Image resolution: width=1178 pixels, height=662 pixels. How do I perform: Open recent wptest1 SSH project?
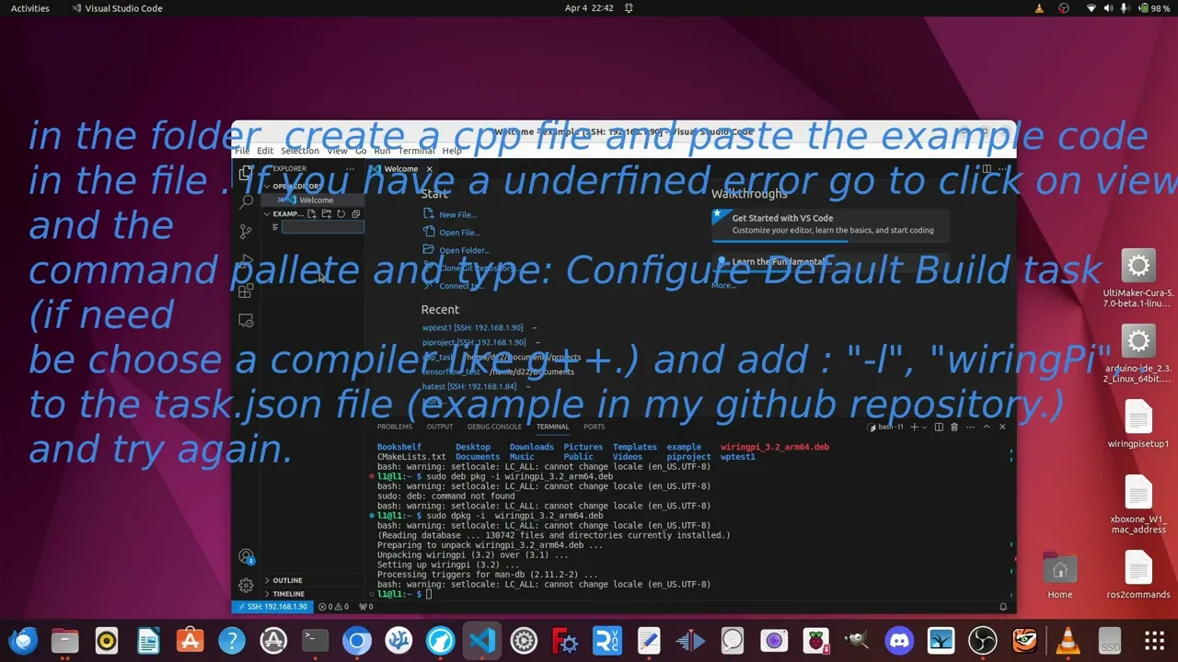pos(472,327)
